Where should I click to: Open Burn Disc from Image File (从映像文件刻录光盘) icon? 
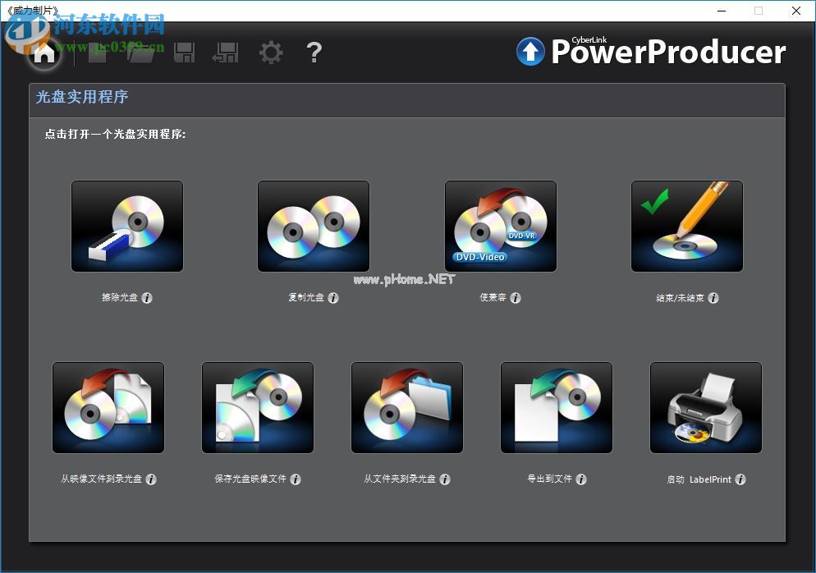[x=108, y=408]
